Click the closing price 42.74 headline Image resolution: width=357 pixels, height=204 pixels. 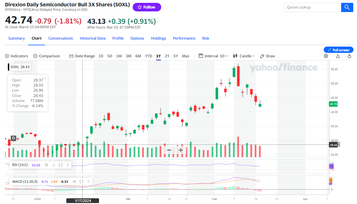(19, 20)
